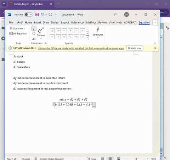Image resolution: width=170 pixels, height=160 pixels.
Task: Click the Redo arrow icon
Action: pyautogui.click(x=50, y=15)
